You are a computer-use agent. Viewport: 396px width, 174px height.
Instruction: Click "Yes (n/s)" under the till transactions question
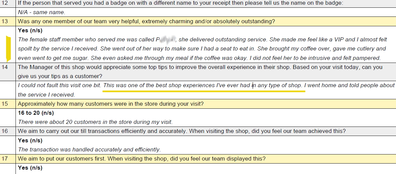30,140
